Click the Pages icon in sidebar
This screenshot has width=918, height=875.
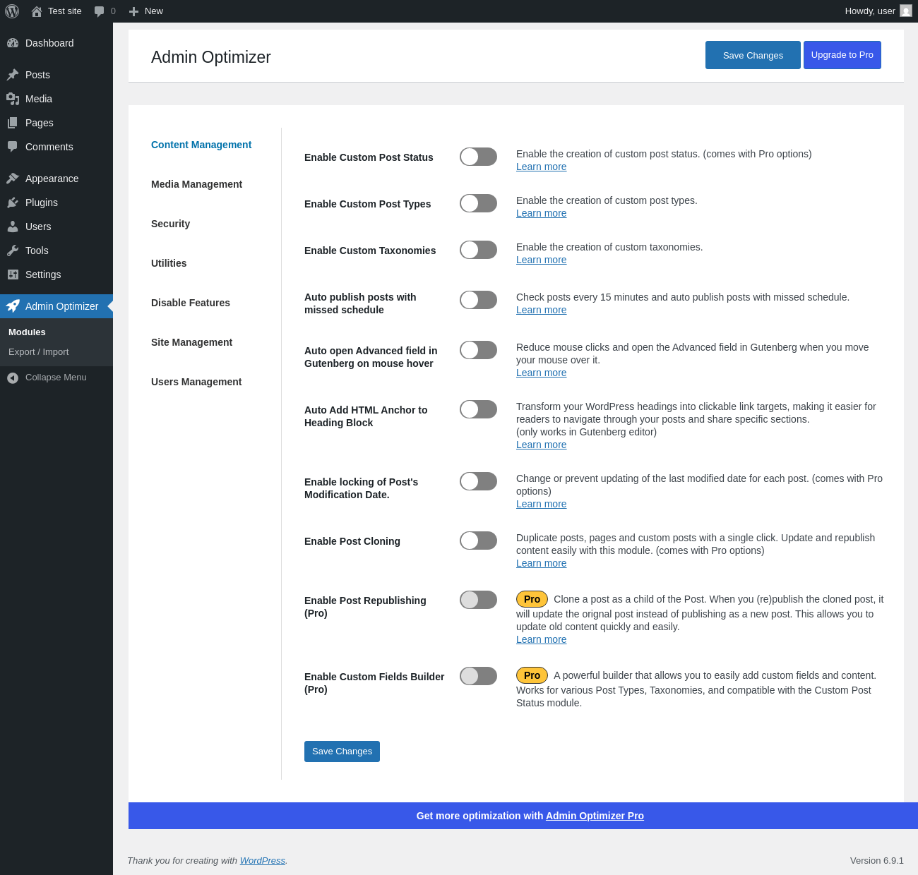tap(13, 123)
